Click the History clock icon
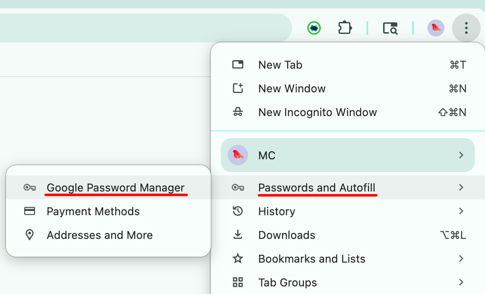 pyautogui.click(x=237, y=211)
